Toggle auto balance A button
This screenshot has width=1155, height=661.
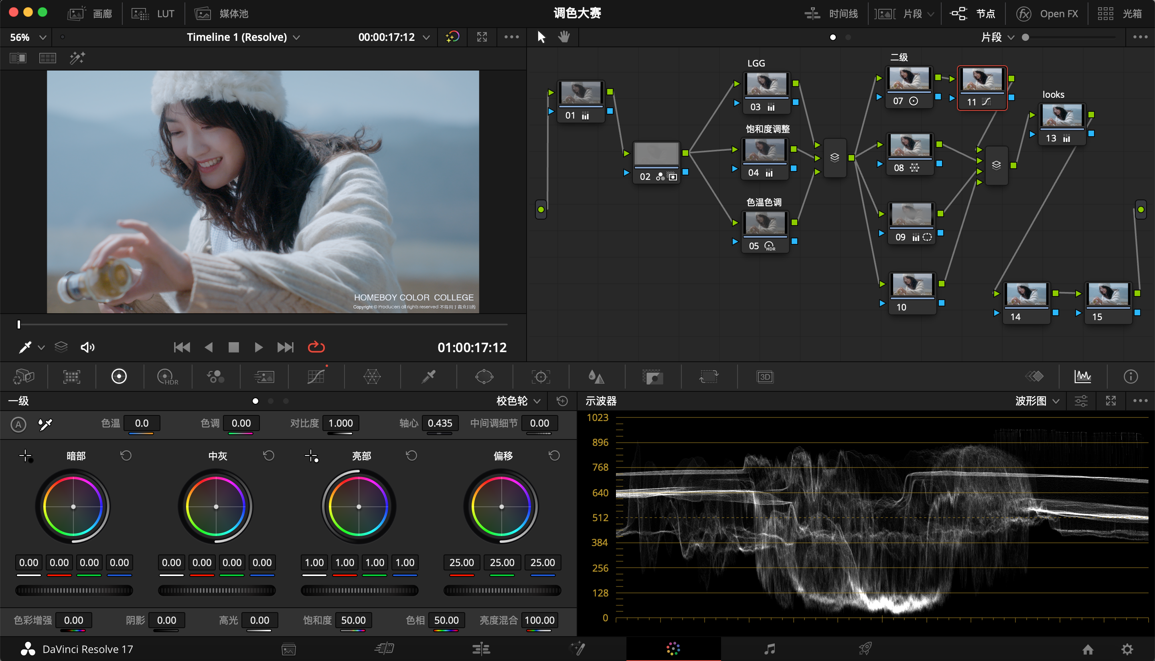tap(18, 425)
